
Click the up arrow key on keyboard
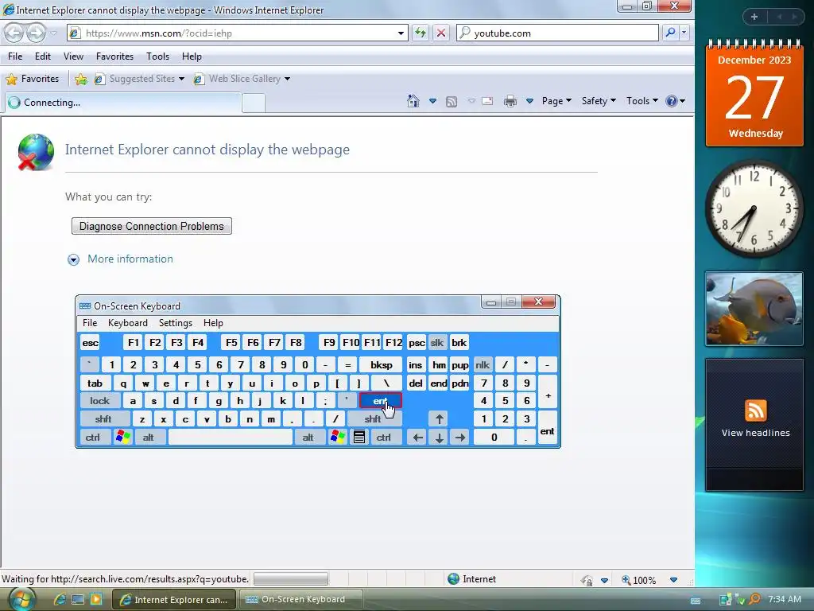439,418
